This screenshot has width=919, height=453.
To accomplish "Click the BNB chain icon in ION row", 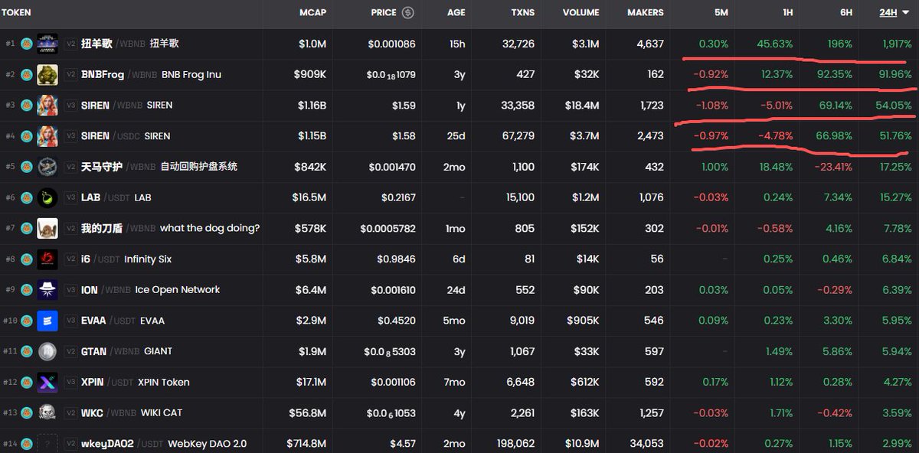I will click(26, 289).
